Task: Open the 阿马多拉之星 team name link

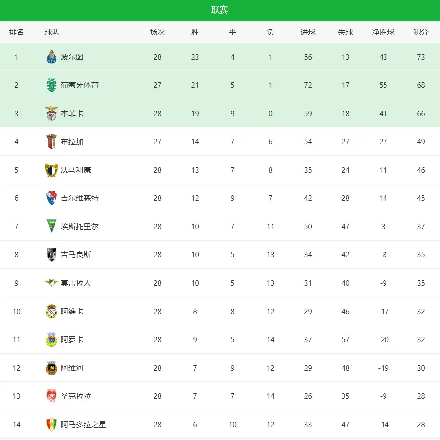Action: click(83, 425)
